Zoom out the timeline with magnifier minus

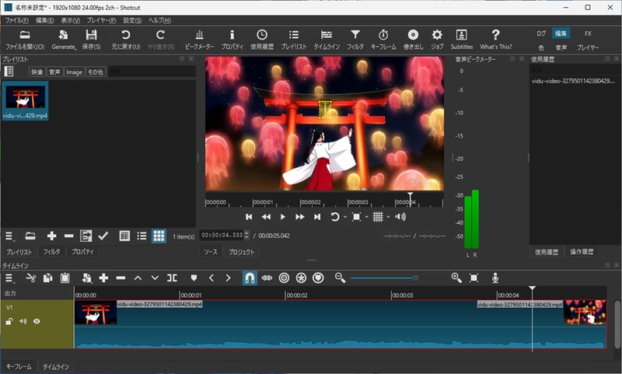pyautogui.click(x=340, y=278)
